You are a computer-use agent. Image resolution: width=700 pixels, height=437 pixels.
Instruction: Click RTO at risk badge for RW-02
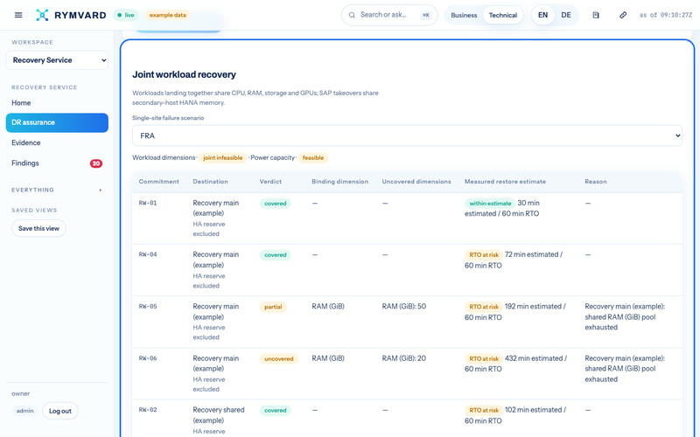484,410
